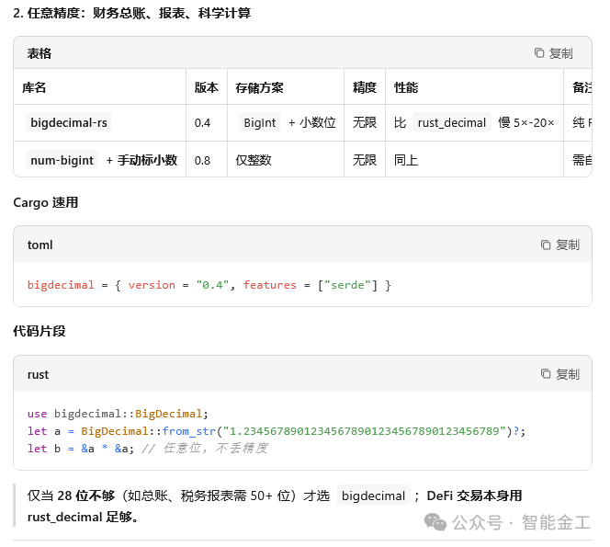Click the 慢 5×-20× performance text
Image resolution: width=610 pixels, height=547 pixels.
526,122
